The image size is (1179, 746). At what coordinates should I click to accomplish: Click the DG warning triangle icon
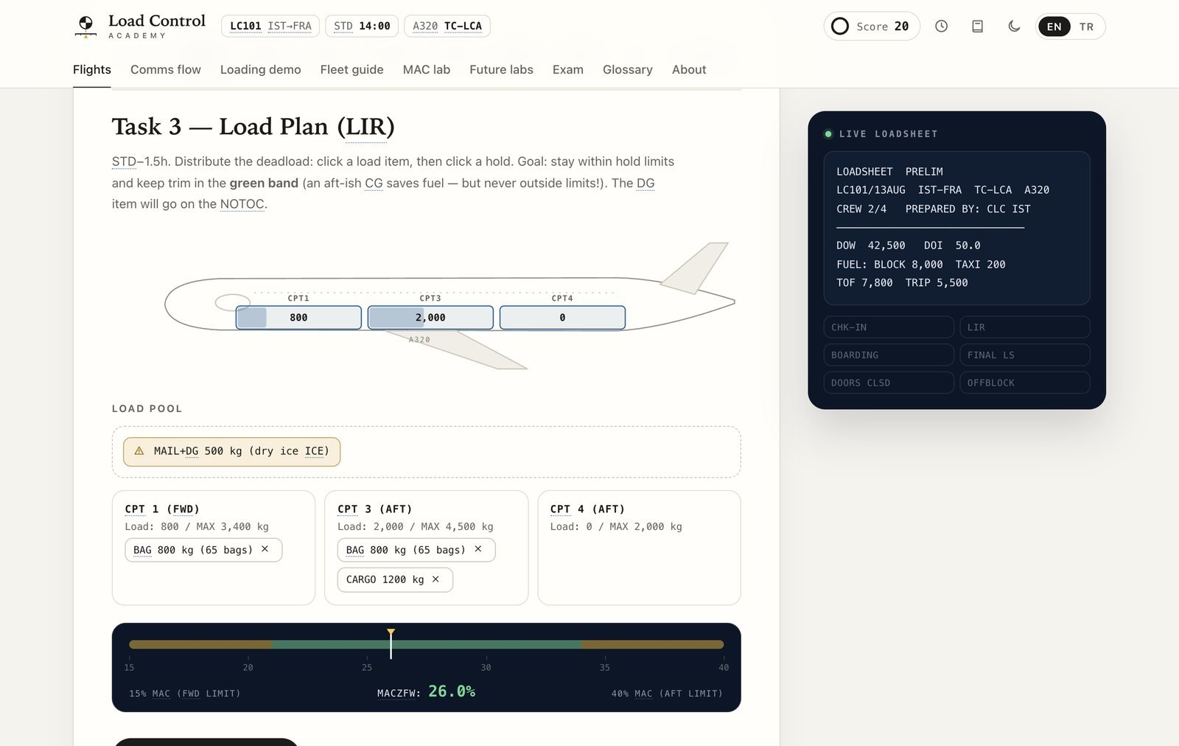139,451
